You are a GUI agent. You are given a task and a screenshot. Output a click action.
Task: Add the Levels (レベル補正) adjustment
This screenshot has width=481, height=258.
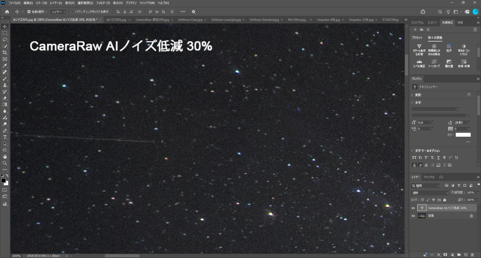[419, 64]
